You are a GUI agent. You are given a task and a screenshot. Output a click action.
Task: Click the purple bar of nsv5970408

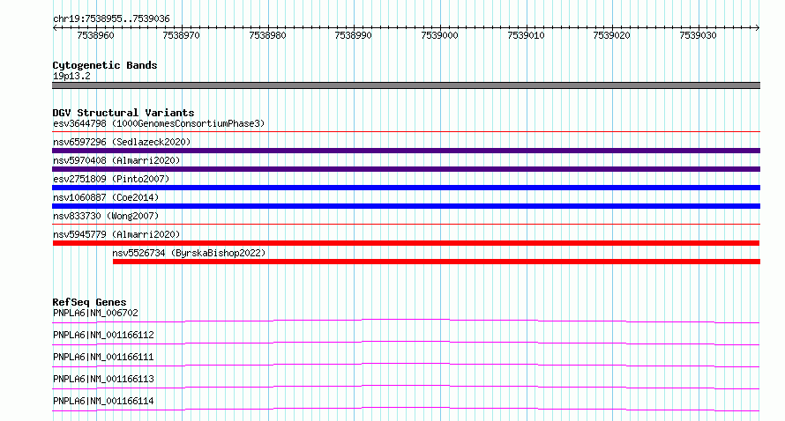coord(406,169)
